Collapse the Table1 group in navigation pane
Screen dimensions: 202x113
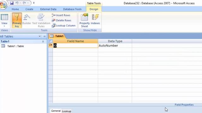pos(43,41)
